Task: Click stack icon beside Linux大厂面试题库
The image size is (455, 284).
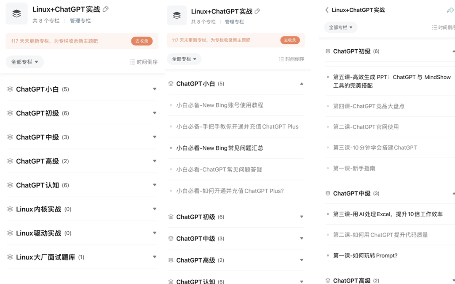Action: pos(10,257)
